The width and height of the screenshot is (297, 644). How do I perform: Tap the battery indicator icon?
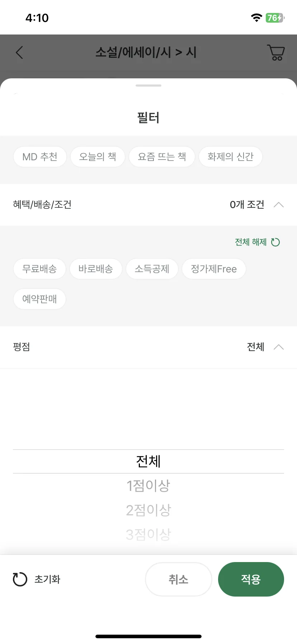pyautogui.click(x=275, y=18)
